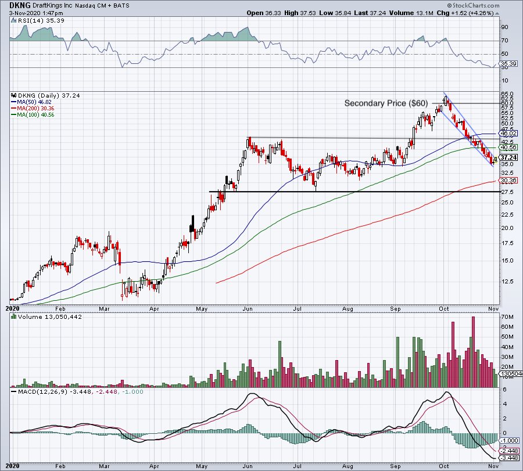Click the Last 37.24 value in header

pyautogui.click(x=370, y=13)
